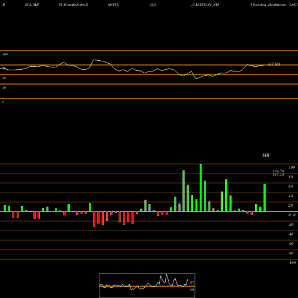298x298 pixels.
Task: Click the 167.14 value label
Action: [278, 175]
